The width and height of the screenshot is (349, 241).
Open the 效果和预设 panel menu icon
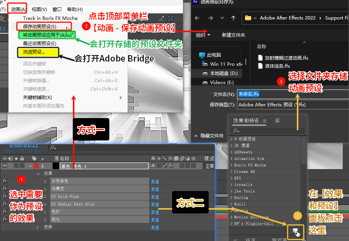[x=264, y=121]
